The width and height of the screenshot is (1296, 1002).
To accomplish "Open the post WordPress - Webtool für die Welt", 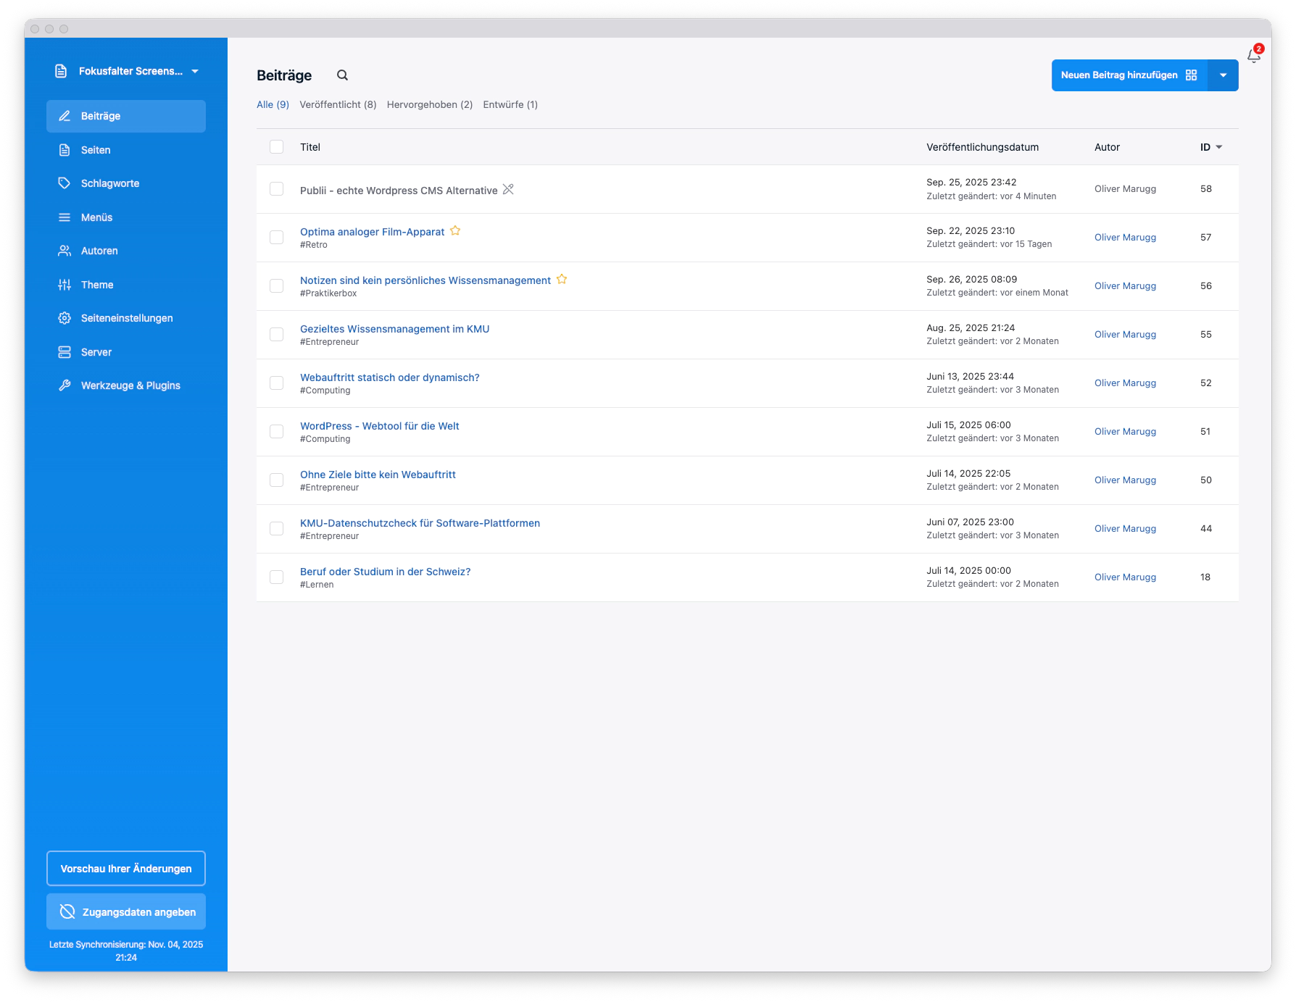I will click(x=379, y=426).
